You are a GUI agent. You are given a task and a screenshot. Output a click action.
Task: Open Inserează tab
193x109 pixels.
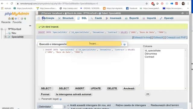113,18
